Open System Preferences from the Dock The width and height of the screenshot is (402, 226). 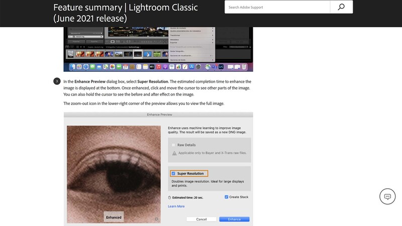pos(198,67)
